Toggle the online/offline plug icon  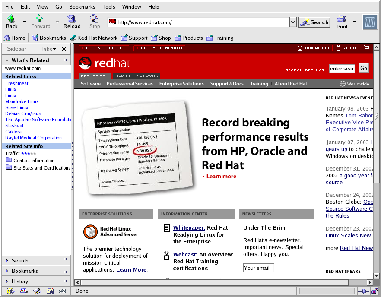(x=363, y=291)
